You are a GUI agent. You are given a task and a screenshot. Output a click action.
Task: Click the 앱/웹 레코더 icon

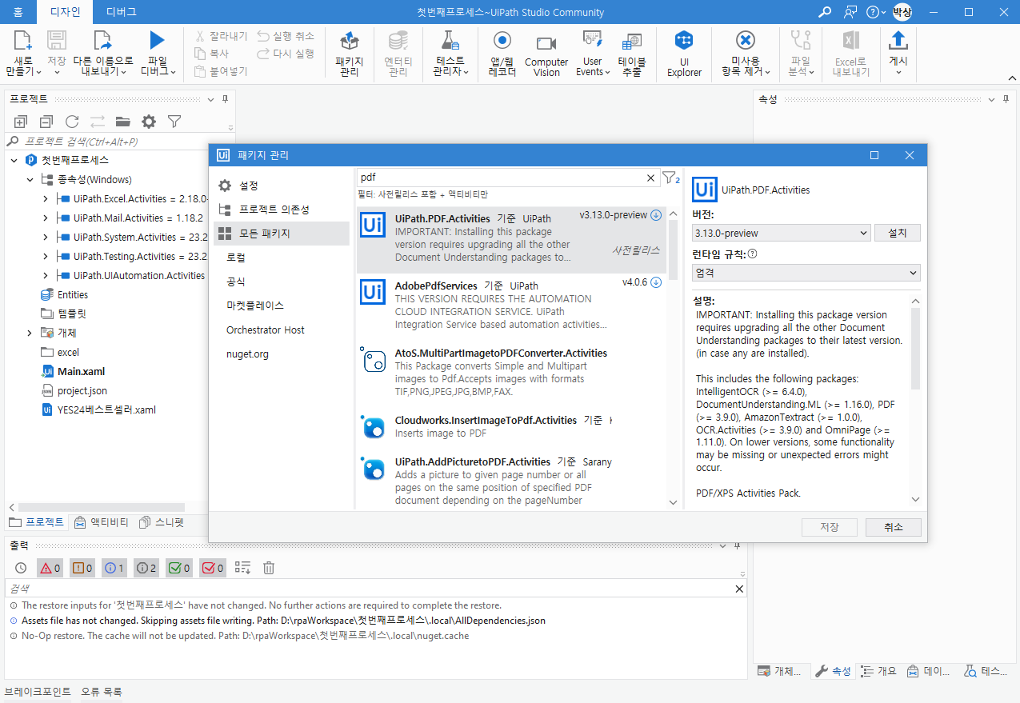[x=502, y=41]
